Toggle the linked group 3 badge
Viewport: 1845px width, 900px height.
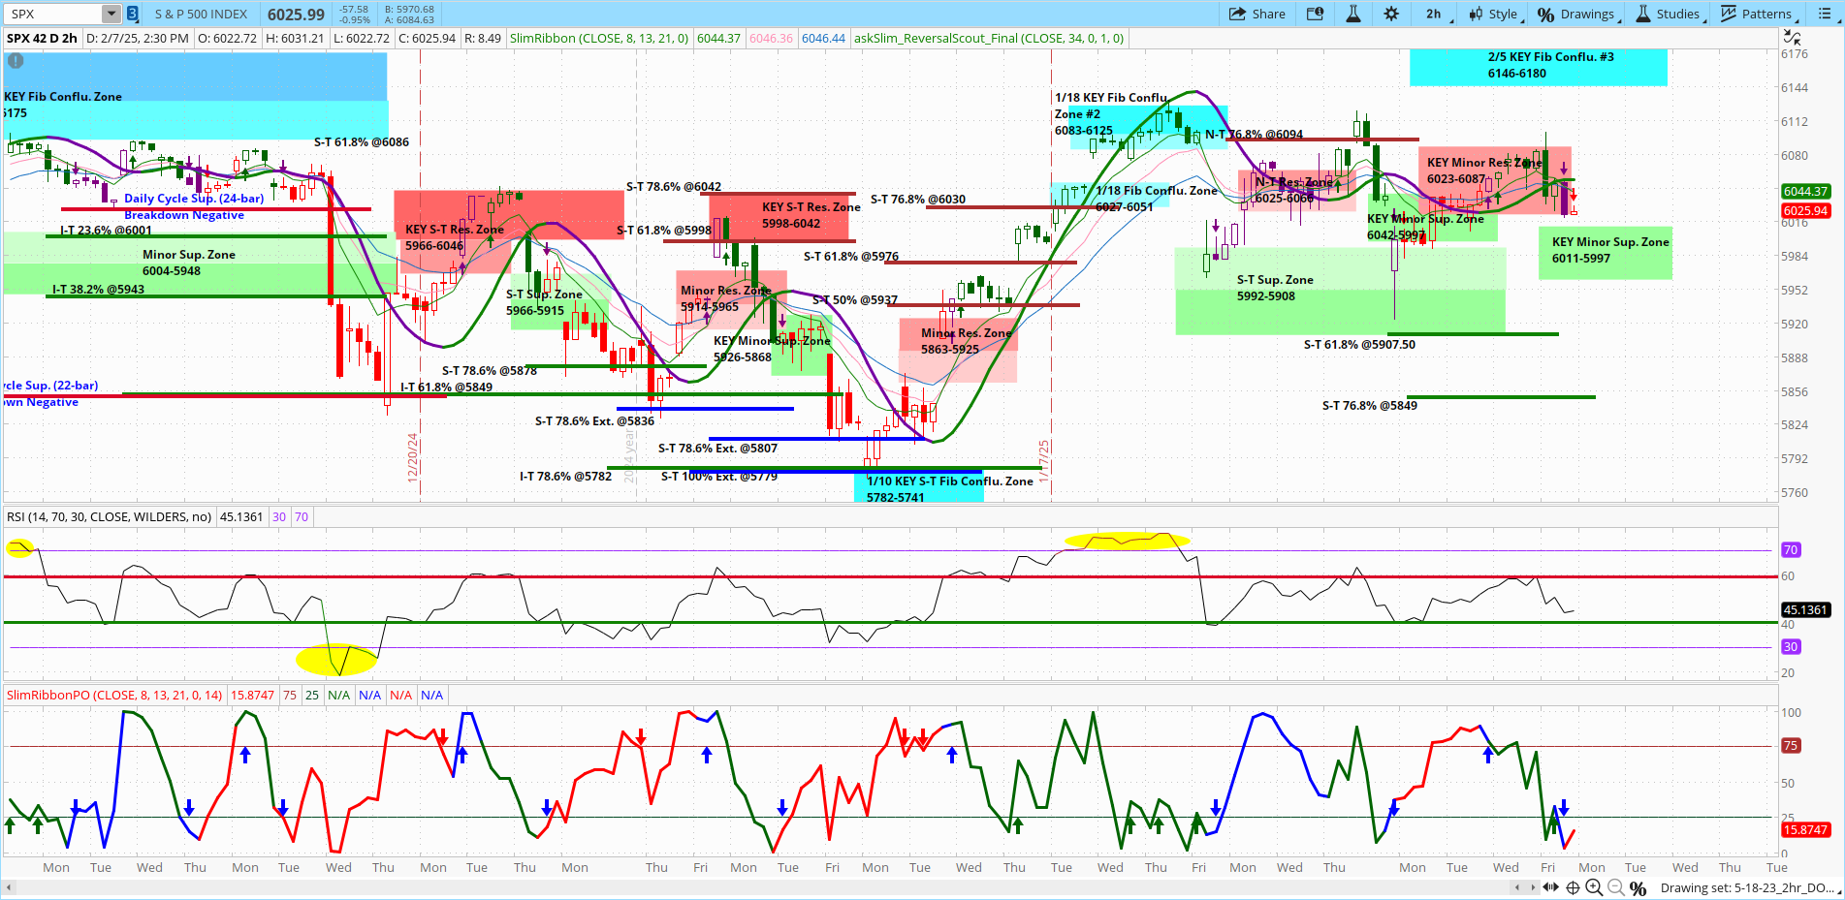pos(131,14)
